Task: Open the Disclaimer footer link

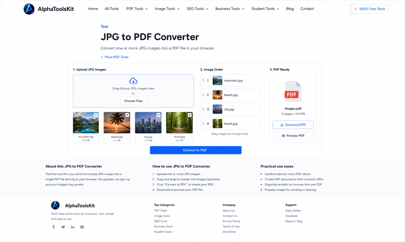Action: coord(229,232)
